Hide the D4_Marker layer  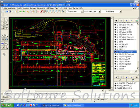point(115,66)
